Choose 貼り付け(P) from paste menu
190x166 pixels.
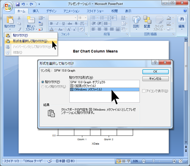click(31, 35)
